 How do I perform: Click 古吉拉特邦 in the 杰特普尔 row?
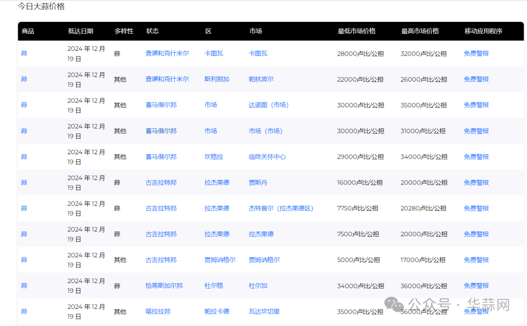coord(161,208)
